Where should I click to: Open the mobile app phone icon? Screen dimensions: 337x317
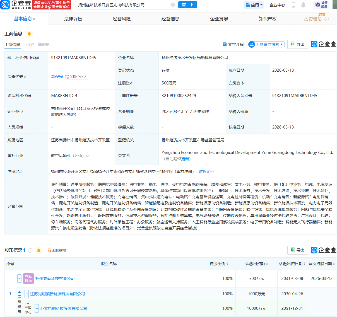coord(293,5)
